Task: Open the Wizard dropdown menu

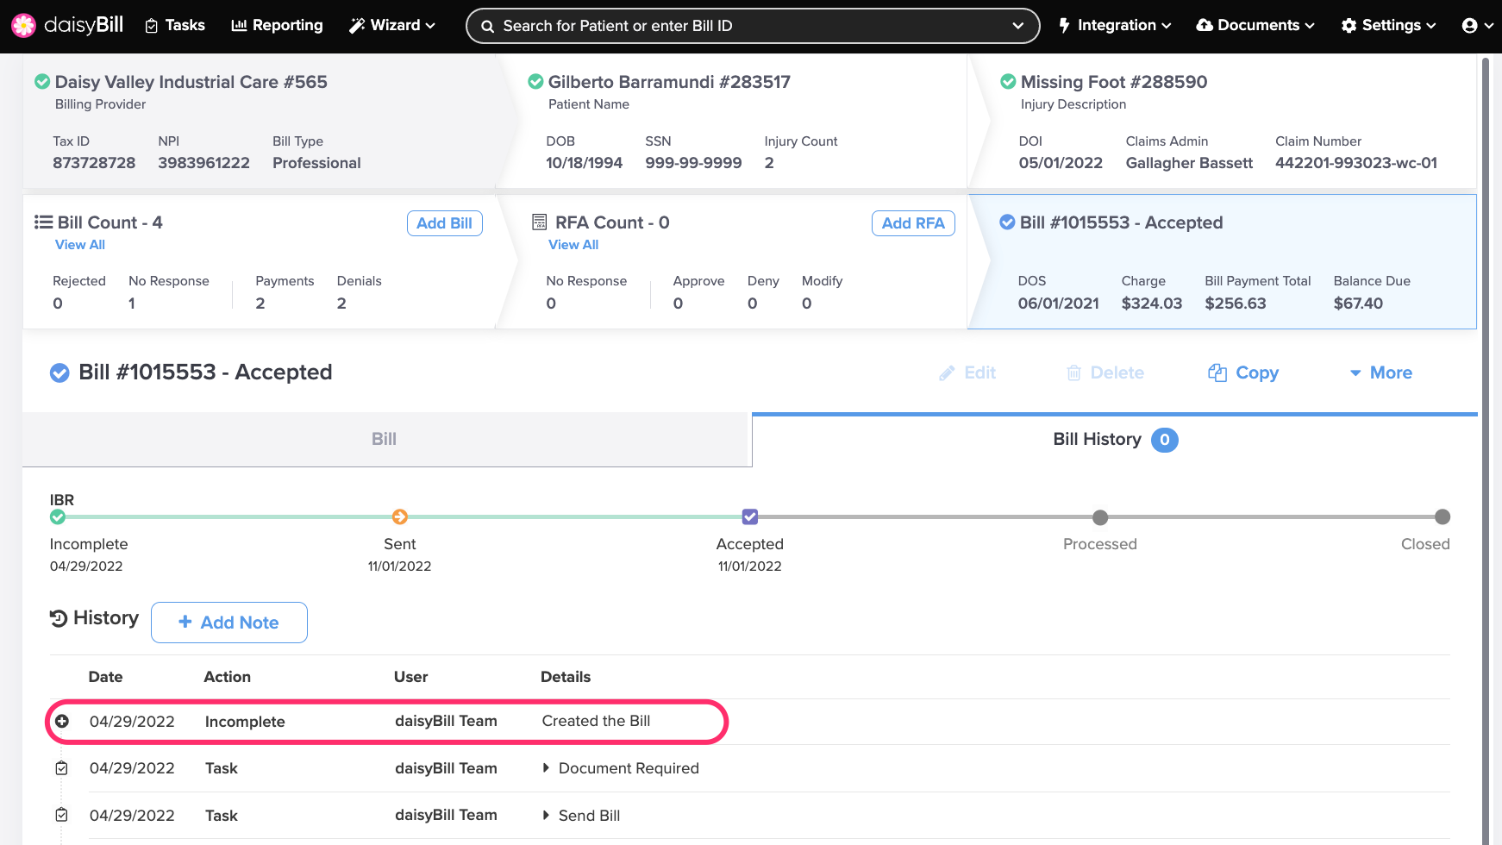Action: (x=392, y=26)
